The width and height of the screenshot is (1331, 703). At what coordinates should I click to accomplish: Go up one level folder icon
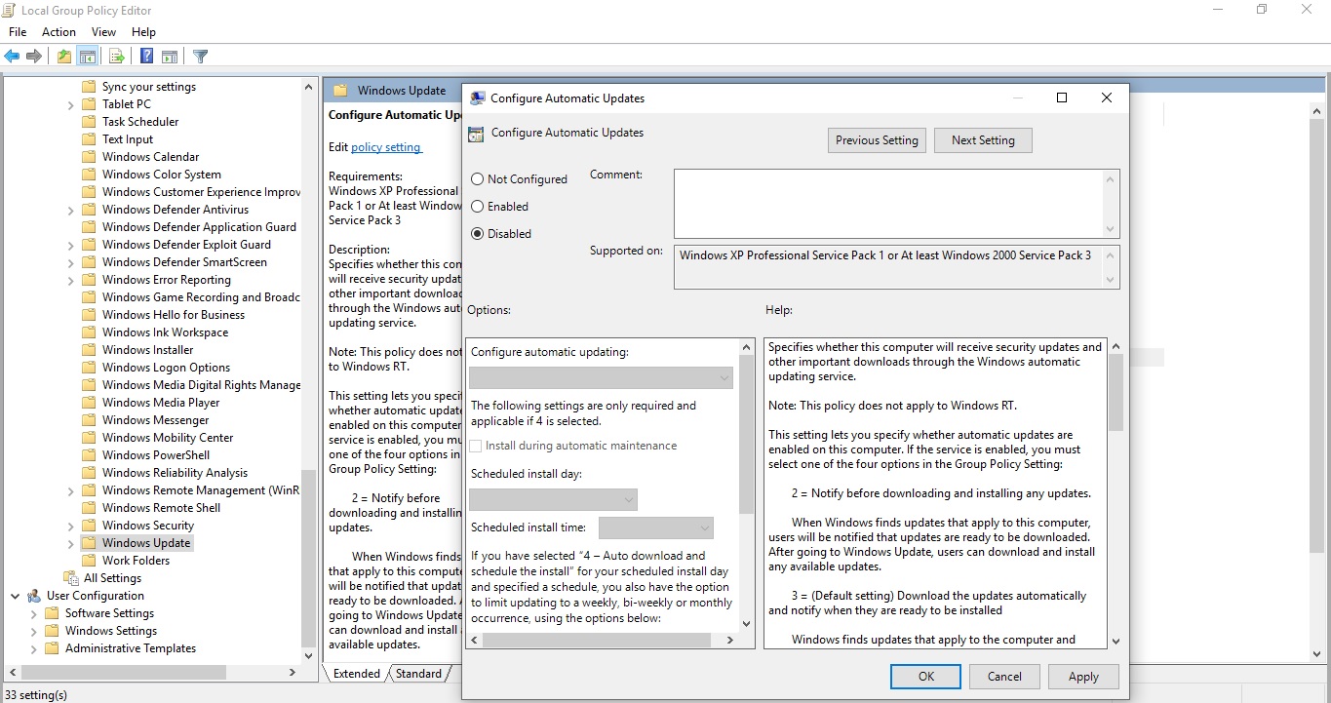[64, 57]
